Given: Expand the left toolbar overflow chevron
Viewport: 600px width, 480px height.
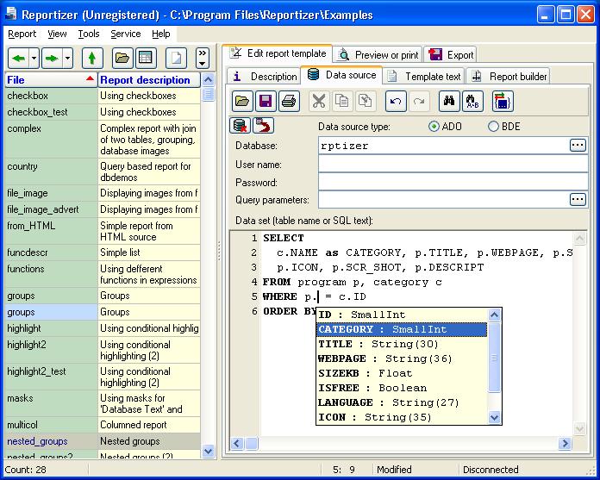Looking at the screenshot, I should click(x=203, y=59).
